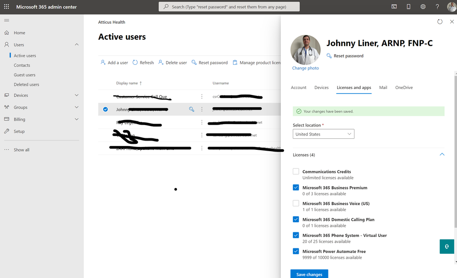Click the Manage product licenses clipboard icon

pyautogui.click(x=235, y=62)
